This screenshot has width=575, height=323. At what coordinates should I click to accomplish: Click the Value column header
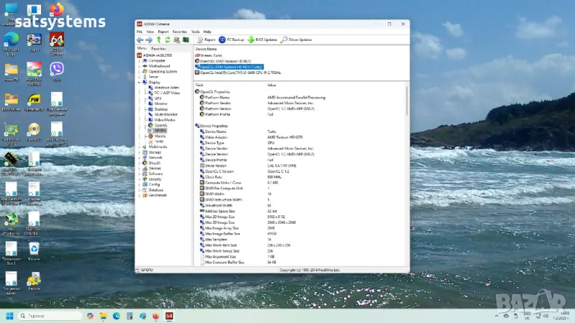coord(272,85)
